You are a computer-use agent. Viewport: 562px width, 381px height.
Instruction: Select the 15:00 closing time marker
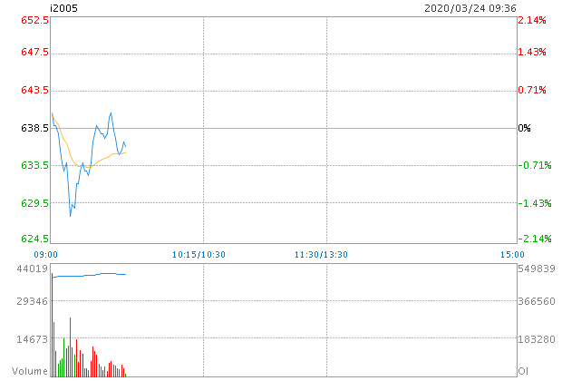(509, 256)
